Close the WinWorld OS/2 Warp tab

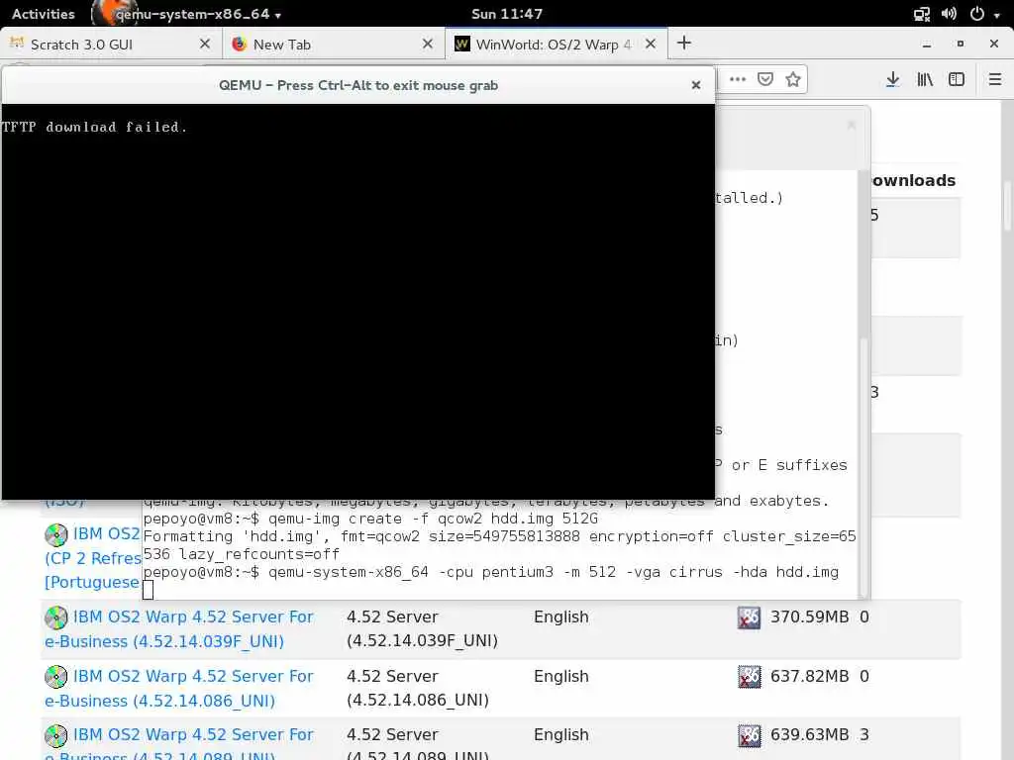(651, 44)
